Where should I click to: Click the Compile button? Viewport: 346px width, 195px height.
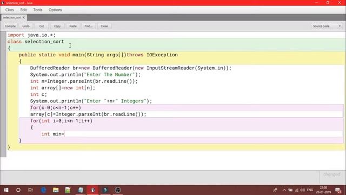[10, 26]
